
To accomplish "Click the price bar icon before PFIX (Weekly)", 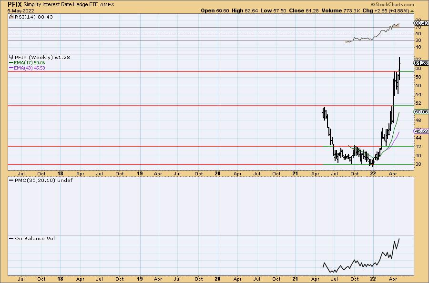I will (x=11, y=58).
